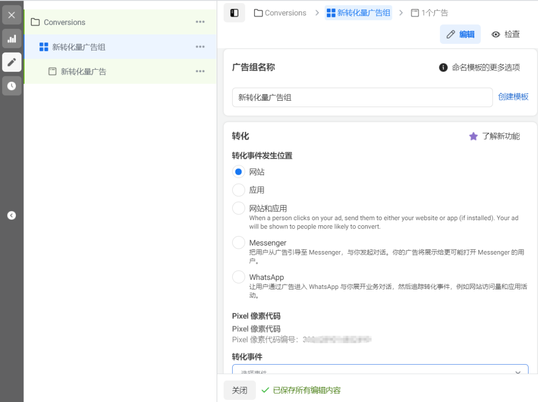Viewport: 538px width, 402px height.
Task: Select the pencil edit icon in dark sidebar
Action: 11,62
